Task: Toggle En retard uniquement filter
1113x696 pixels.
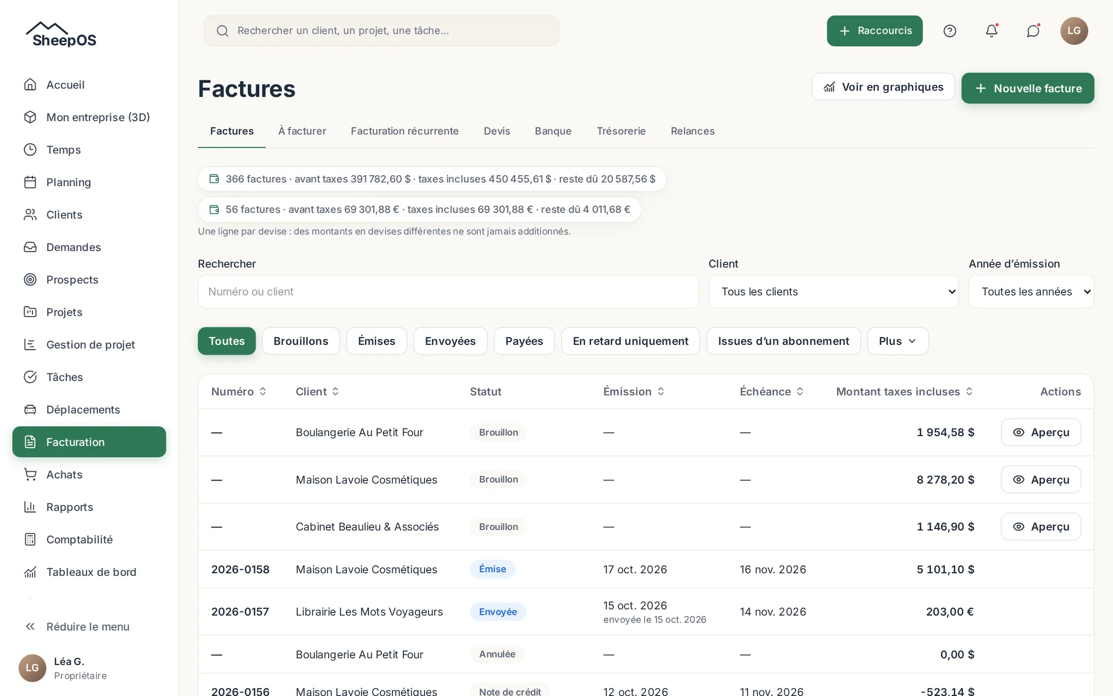Action: [631, 341]
